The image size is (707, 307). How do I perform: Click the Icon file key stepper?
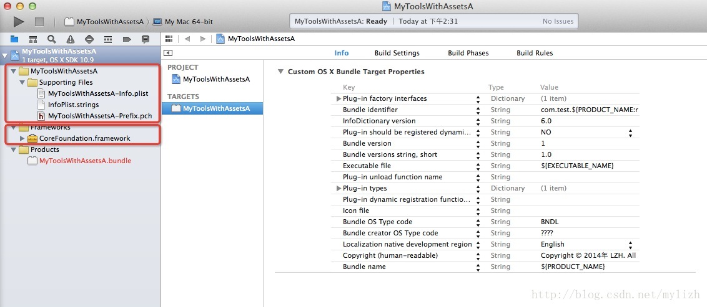point(478,211)
